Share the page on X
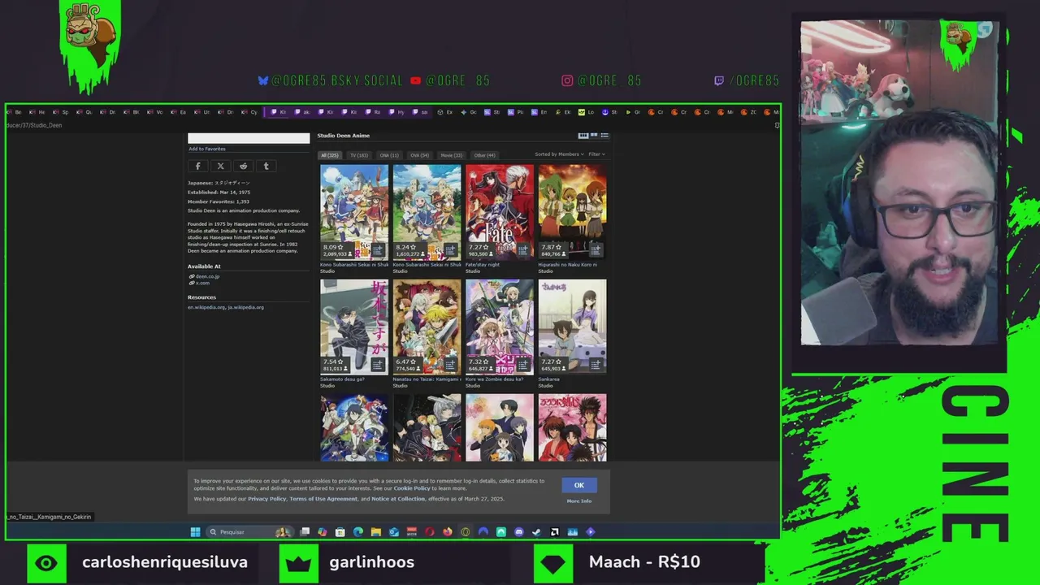 tap(220, 166)
